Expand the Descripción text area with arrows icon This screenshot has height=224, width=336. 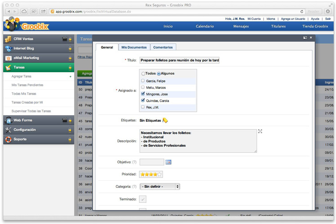pos(260,131)
